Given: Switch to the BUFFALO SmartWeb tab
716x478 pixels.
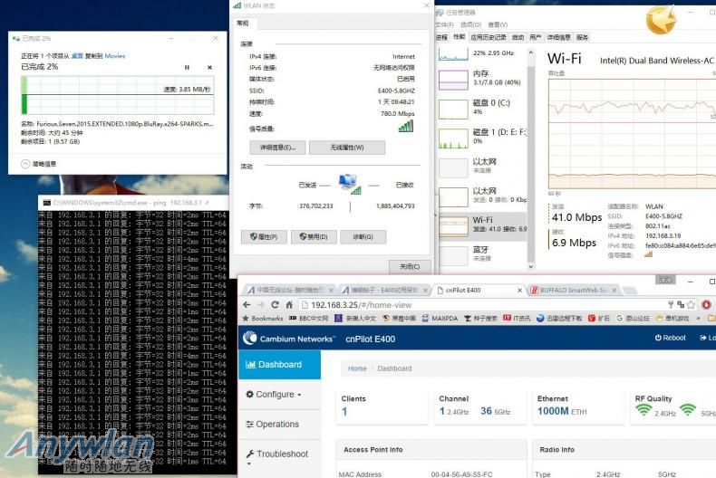Looking at the screenshot, I should [574, 290].
